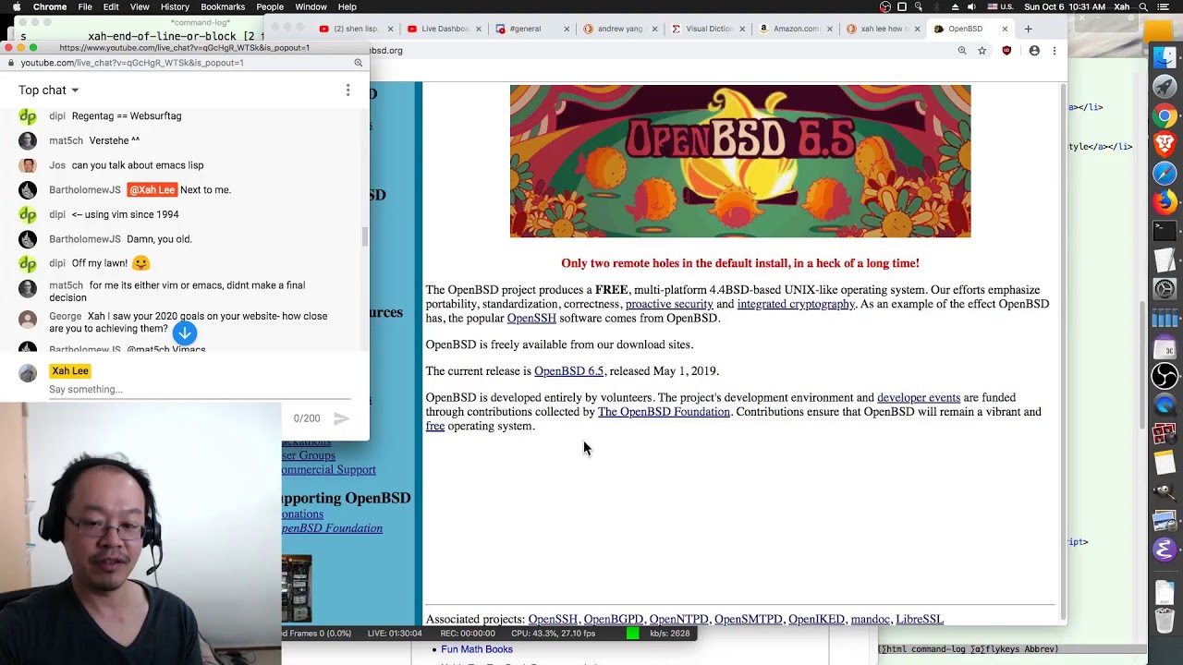Screen dimensions: 1183x665
Task: Search icon in live chat address bar
Action: point(358,63)
